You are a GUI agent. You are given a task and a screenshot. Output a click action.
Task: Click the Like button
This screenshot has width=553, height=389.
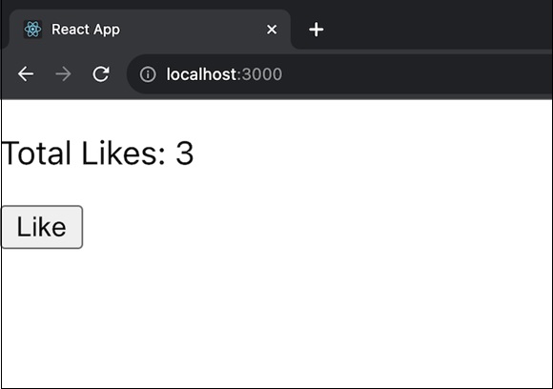coord(42,227)
